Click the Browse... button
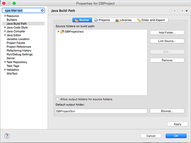 point(167,111)
